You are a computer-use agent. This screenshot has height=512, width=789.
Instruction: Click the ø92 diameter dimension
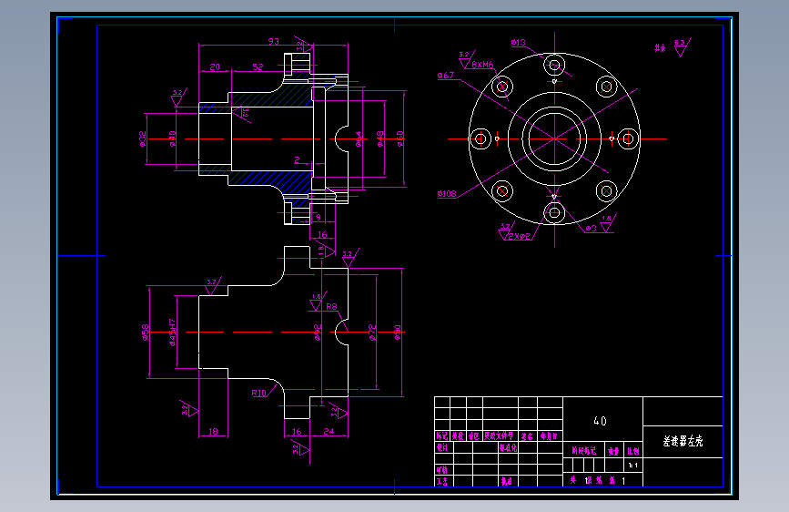[x=318, y=333]
